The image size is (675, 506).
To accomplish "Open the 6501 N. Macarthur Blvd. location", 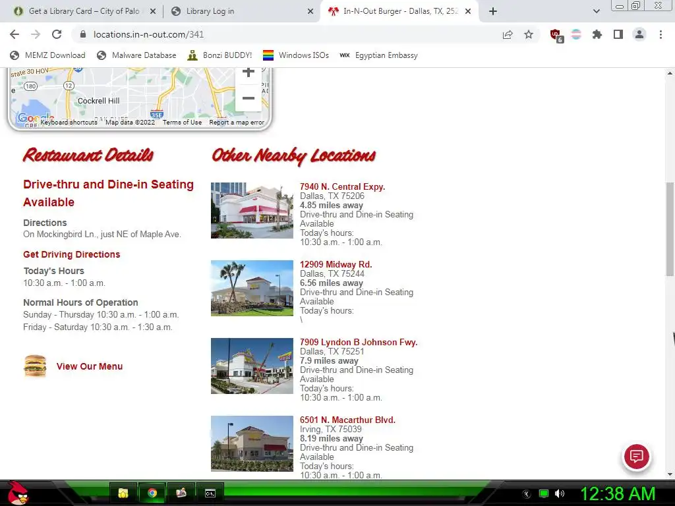I will pos(347,420).
